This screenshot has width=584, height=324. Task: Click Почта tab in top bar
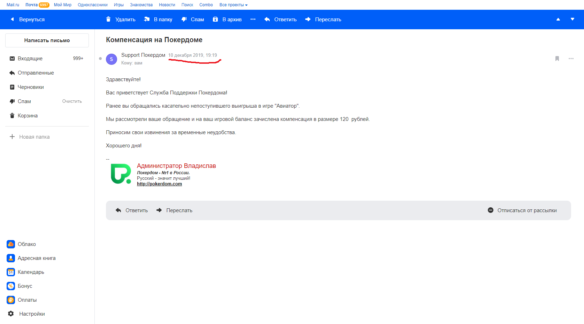pos(31,5)
